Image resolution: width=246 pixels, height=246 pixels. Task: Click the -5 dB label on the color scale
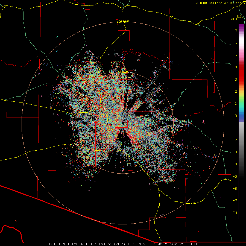pyautogui.click(x=235, y=177)
